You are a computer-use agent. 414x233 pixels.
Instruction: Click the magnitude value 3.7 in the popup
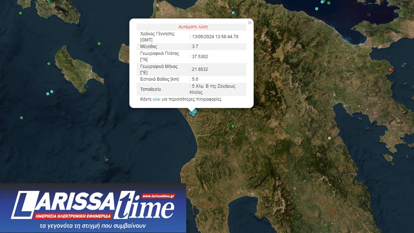click(x=195, y=47)
